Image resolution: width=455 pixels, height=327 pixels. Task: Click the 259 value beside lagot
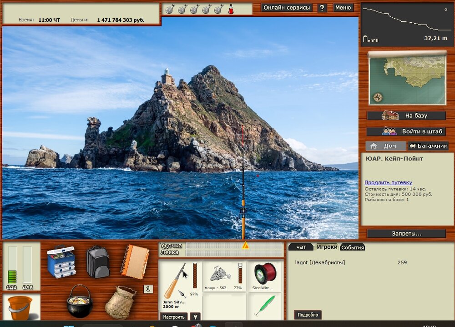pyautogui.click(x=402, y=262)
